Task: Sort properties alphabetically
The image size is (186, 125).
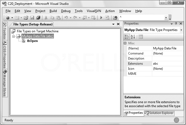Action: [133, 37]
